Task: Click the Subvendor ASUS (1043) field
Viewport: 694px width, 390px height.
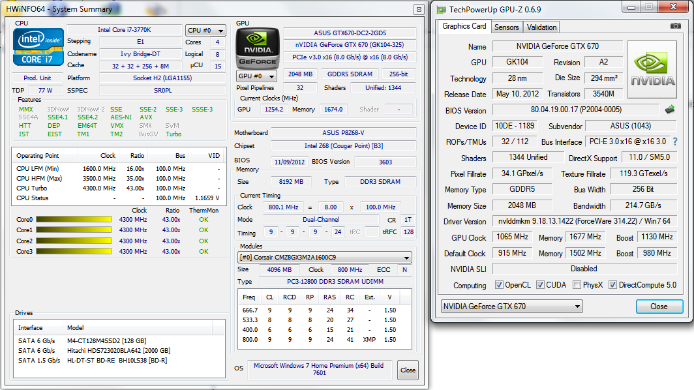Action: (x=631, y=126)
